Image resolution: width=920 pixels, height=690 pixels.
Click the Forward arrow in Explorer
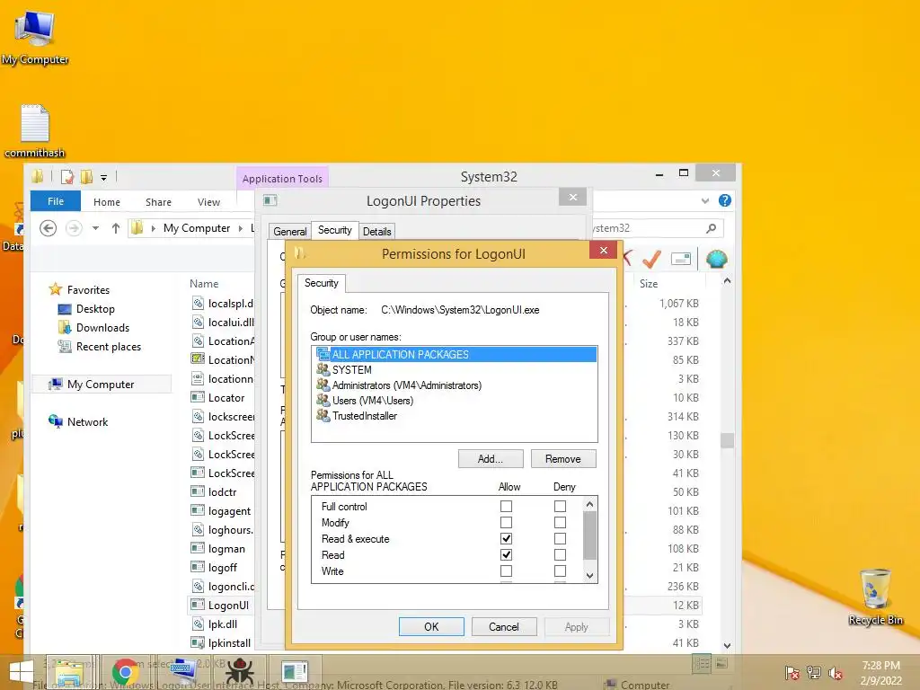[74, 227]
